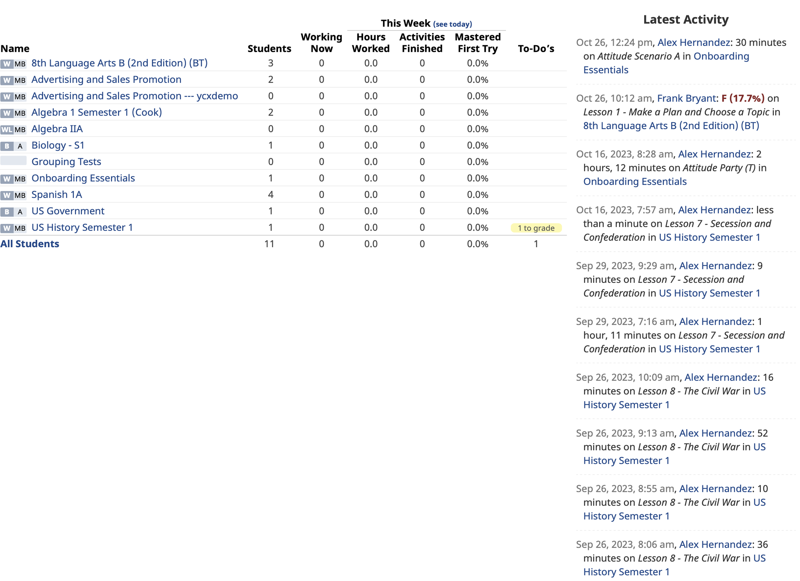Click the W MB badge beside Advertising and Sales Promotion
Image resolution: width=800 pixels, height=581 pixels.
pos(14,80)
